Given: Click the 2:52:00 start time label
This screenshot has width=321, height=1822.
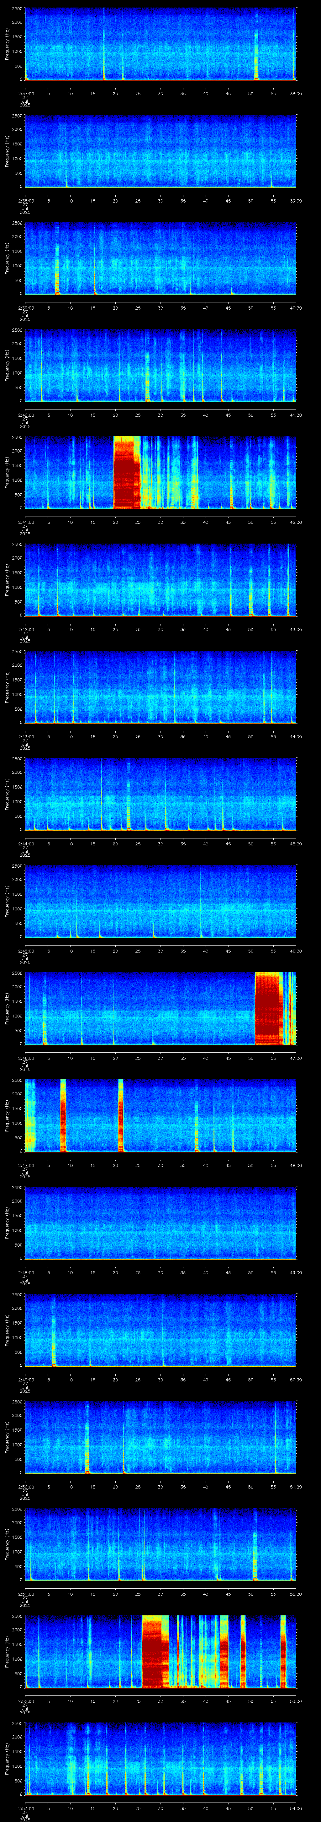Looking at the screenshot, I should pos(25,1701).
